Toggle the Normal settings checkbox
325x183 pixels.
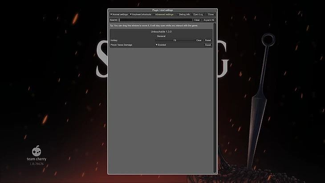(111, 14)
